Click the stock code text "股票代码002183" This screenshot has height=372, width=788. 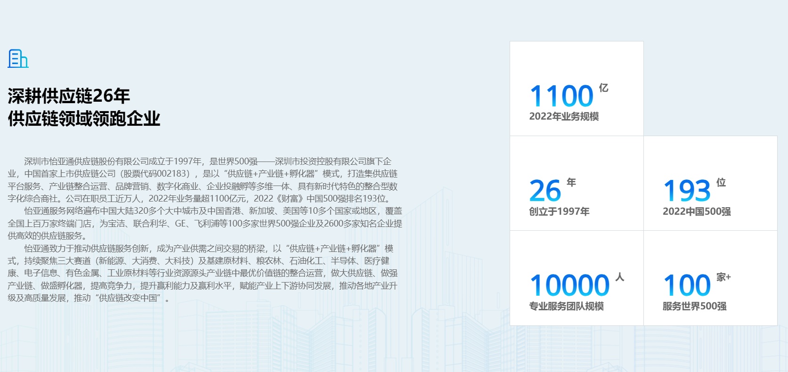[156, 174]
